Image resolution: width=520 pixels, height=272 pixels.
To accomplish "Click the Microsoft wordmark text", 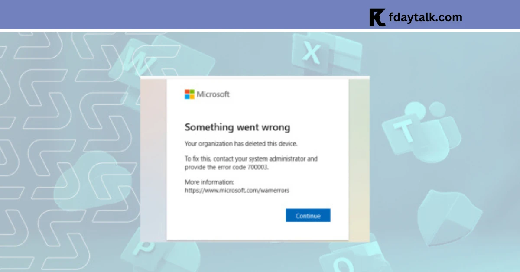I will coord(213,94).
